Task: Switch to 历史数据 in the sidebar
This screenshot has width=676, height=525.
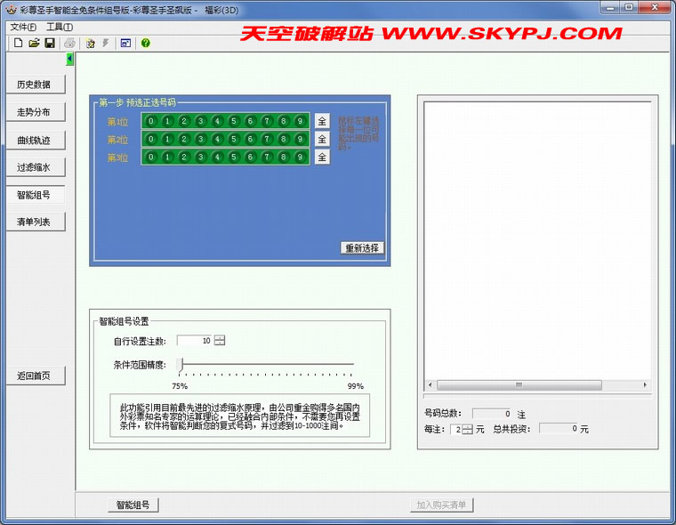Action: point(36,85)
